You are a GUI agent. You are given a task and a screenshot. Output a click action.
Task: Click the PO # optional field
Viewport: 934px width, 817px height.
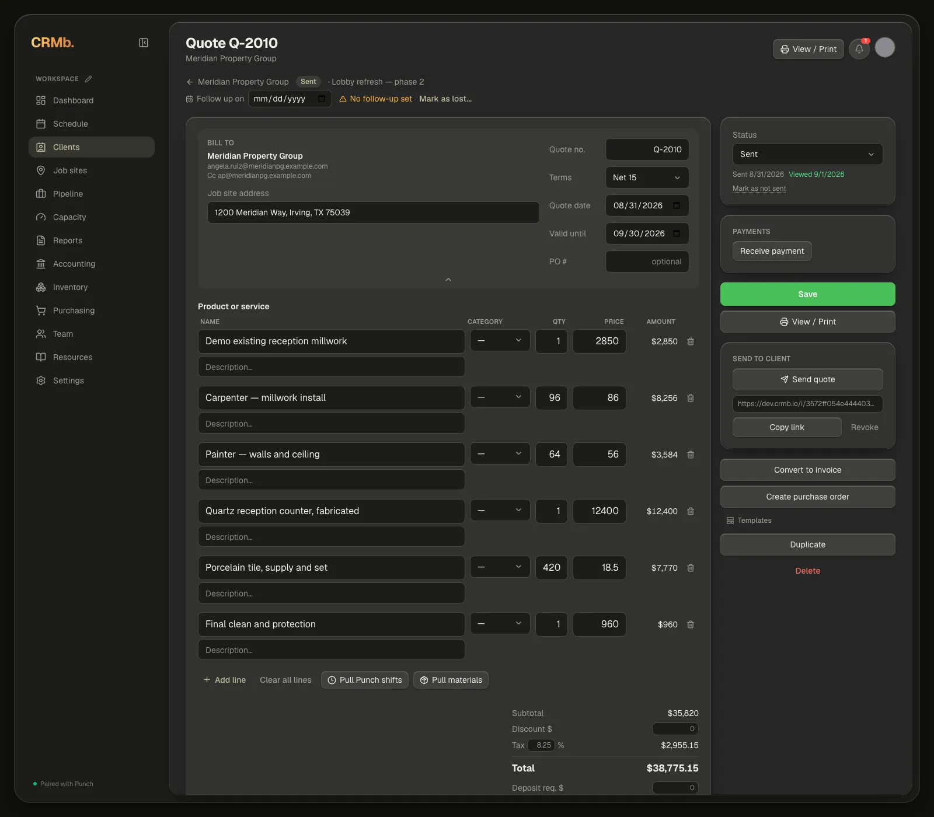[647, 261]
